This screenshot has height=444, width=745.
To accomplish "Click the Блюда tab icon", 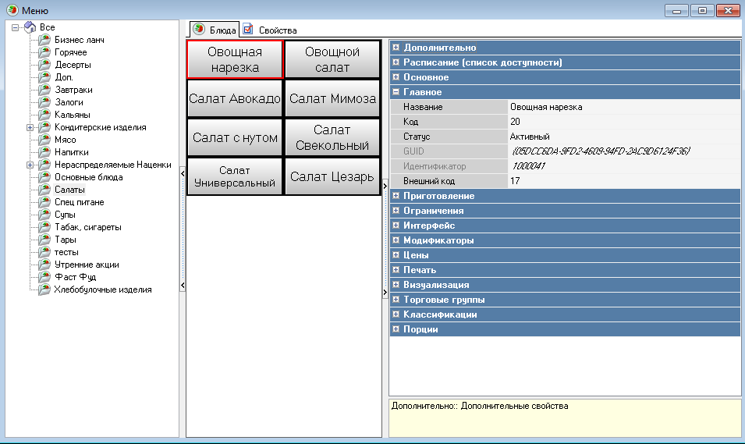I will pos(200,30).
